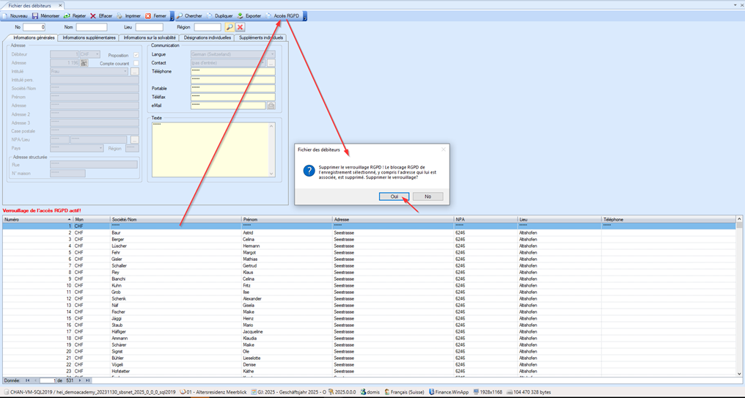Click the Imprimer printer icon
Viewport: 745px width, 398px height.
120,15
